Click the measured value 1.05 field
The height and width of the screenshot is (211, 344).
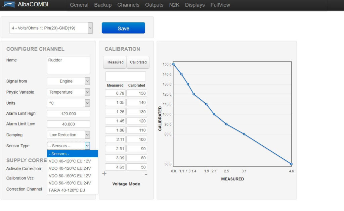(115, 102)
